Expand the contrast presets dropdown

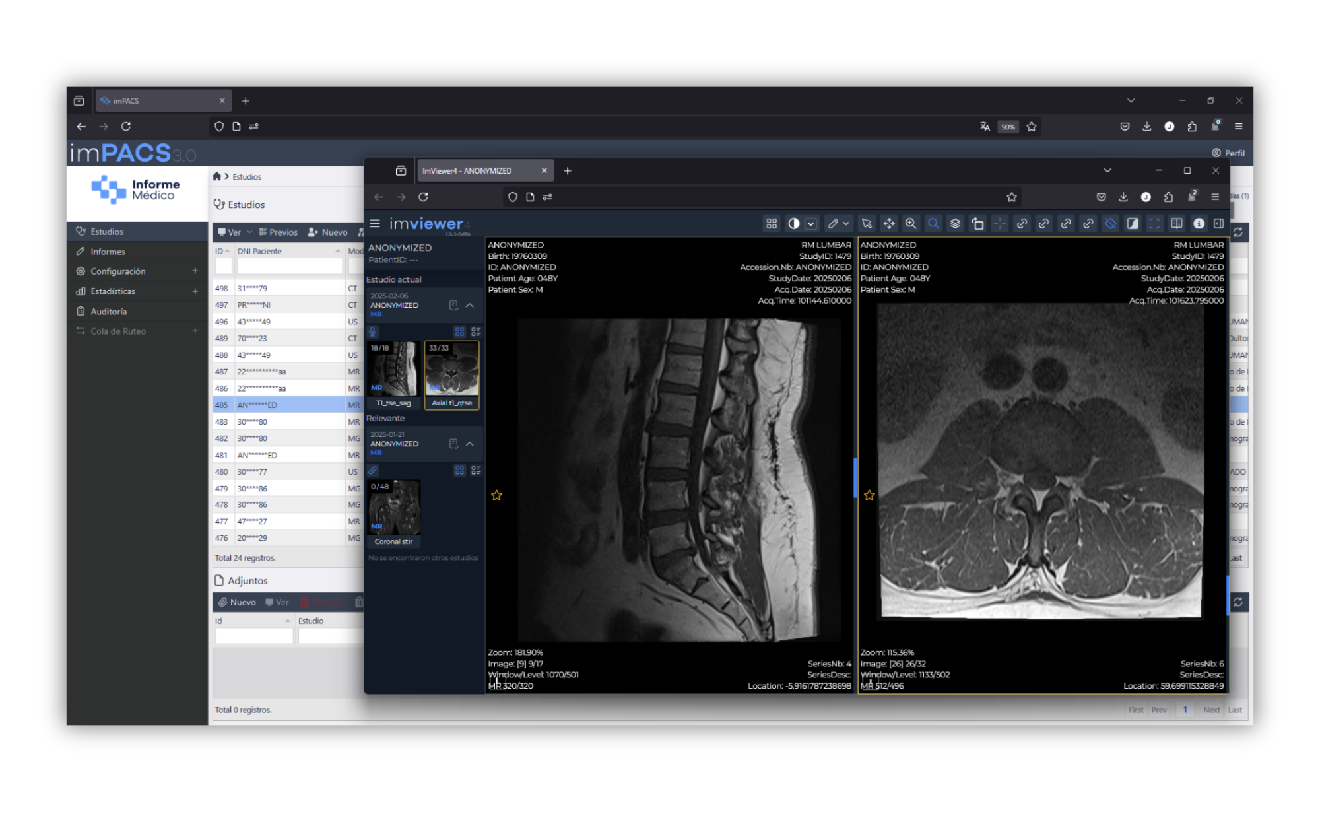[811, 224]
